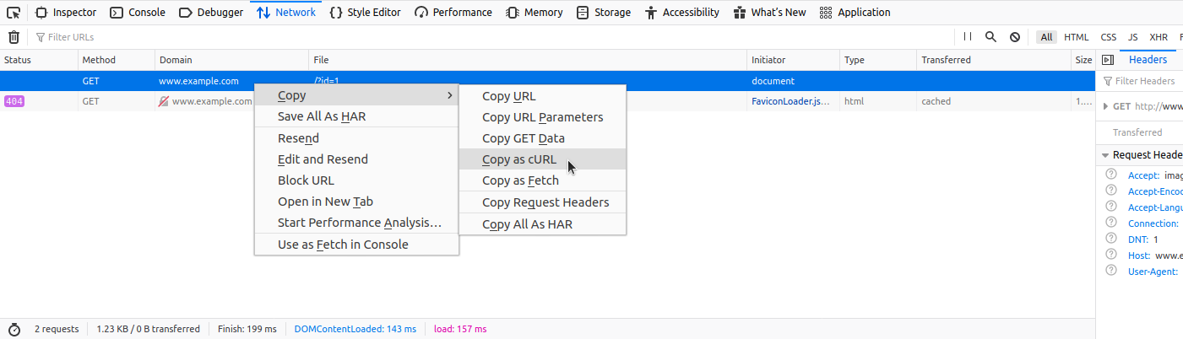The height and width of the screenshot is (339, 1183).
Task: Open the FaviconLoader.js initiator link
Action: [x=790, y=101]
